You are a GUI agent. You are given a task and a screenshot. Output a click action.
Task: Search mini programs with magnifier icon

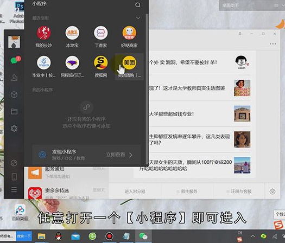[x=138, y=5]
